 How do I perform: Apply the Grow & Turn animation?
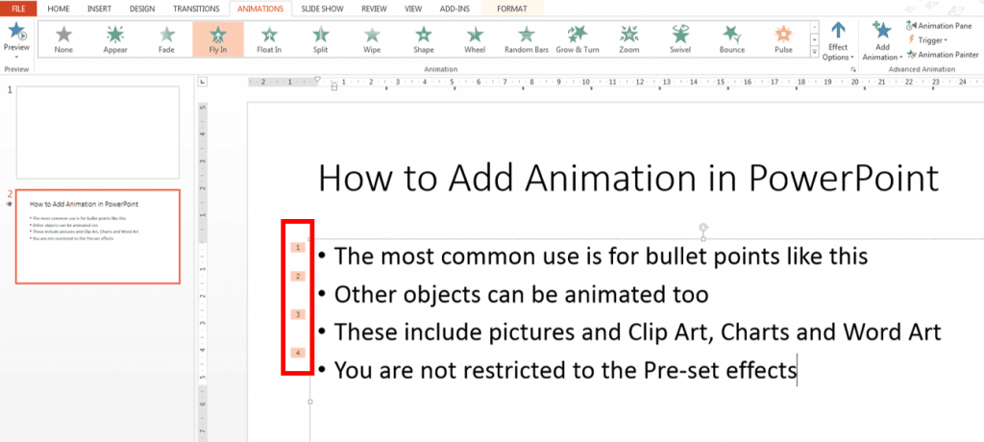[x=578, y=39]
